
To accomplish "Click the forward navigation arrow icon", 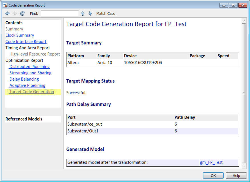I will pos(15,13).
